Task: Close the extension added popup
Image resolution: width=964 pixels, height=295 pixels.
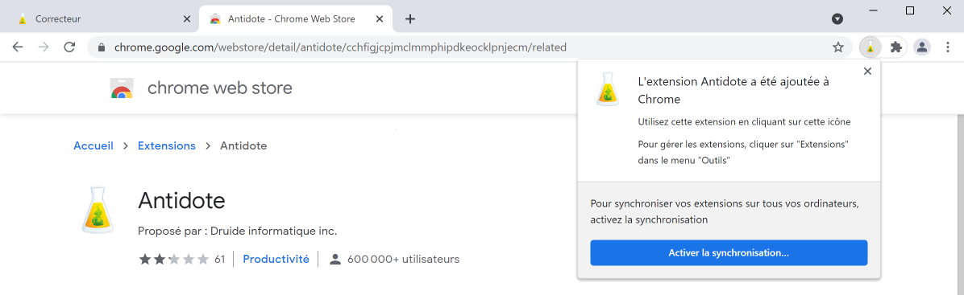Action: pyautogui.click(x=867, y=72)
